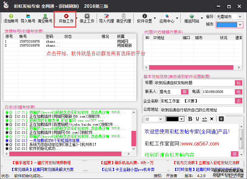This screenshot has height=179, width=247.
Task: Open 【叮咚信息】赶集叮咚 link
Action: [207, 169]
